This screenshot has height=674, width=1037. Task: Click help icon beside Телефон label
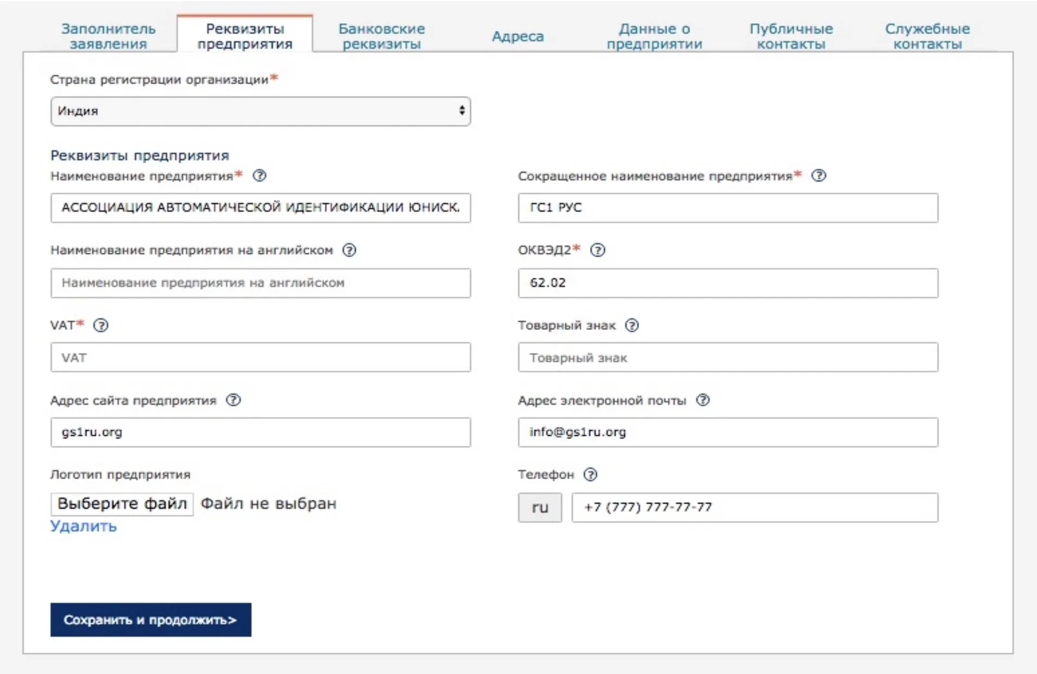590,475
